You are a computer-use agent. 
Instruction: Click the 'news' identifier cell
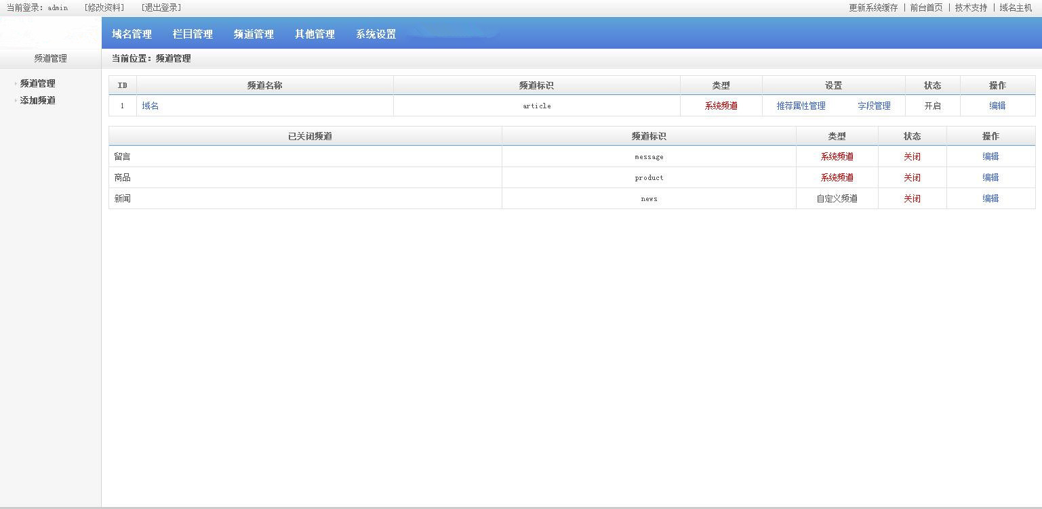click(x=649, y=198)
